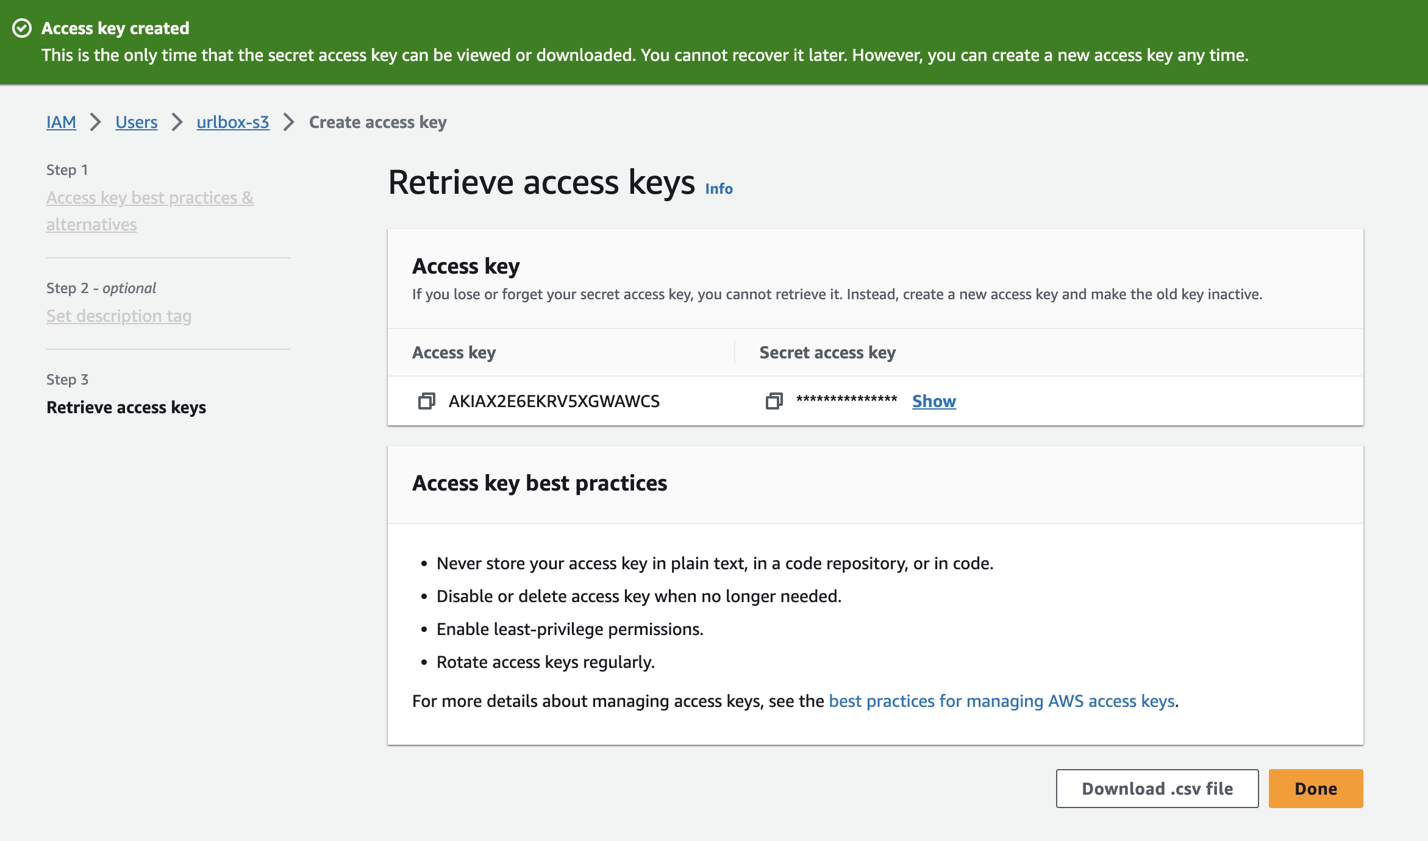The image size is (1428, 841).
Task: Download the .csv file
Action: coord(1157,789)
